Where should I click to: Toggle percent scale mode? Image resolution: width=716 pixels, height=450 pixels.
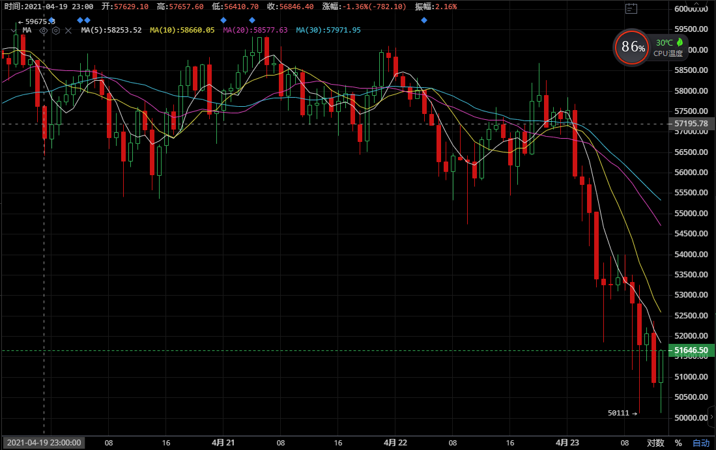[678, 443]
